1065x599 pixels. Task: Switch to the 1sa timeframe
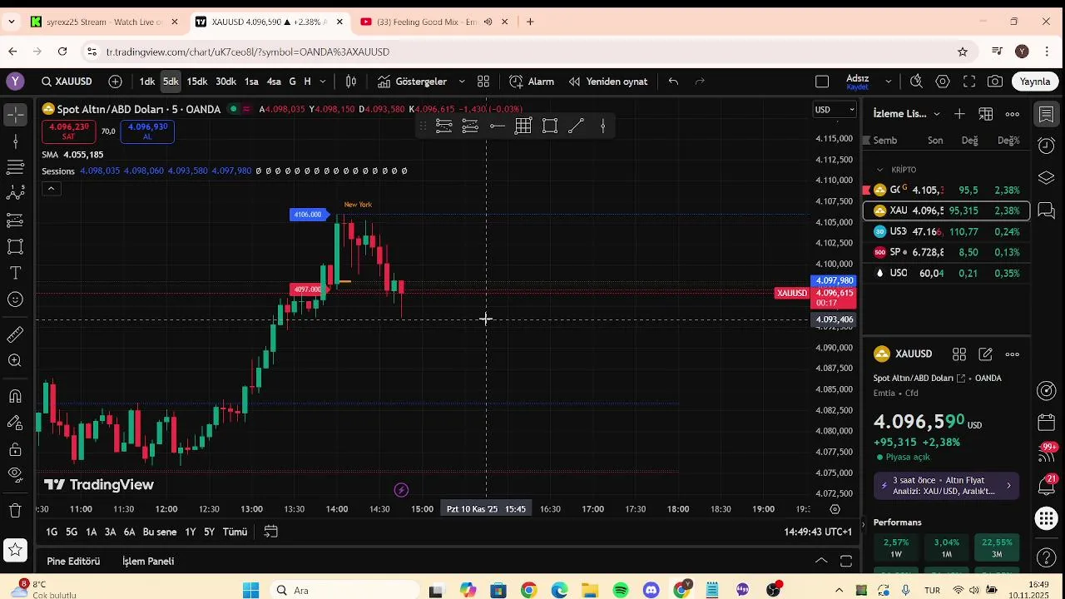(x=251, y=82)
